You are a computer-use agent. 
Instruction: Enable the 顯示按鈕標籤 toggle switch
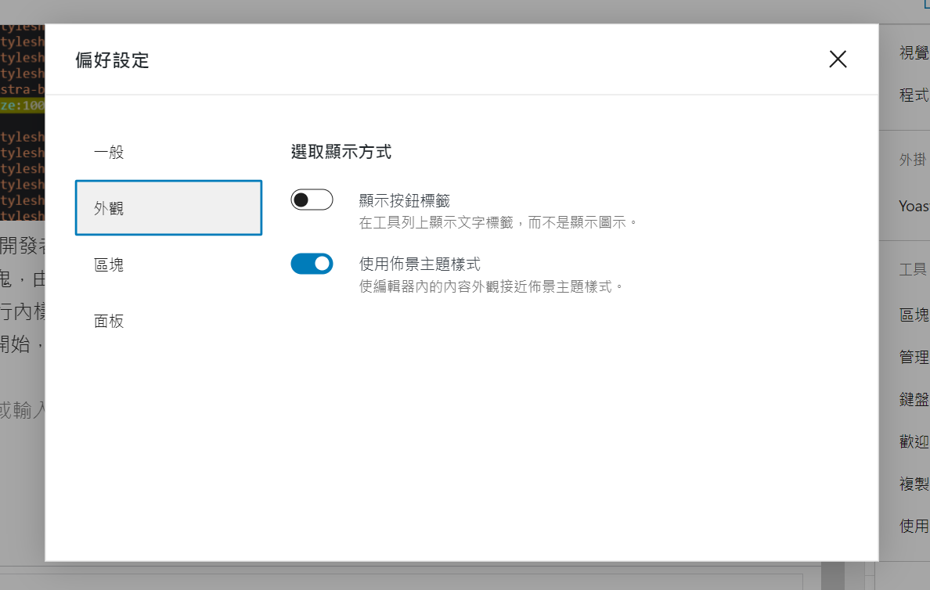point(312,200)
